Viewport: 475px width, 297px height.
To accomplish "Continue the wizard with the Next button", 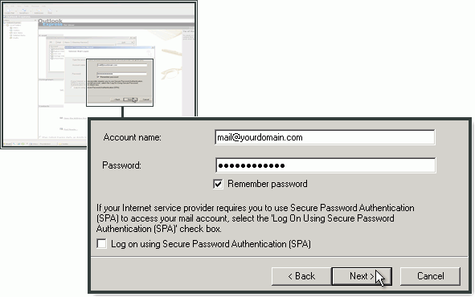I will coord(362,276).
